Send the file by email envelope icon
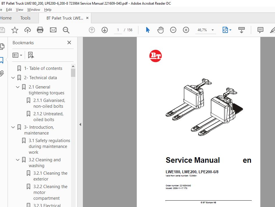 pyautogui.click(x=53, y=30)
